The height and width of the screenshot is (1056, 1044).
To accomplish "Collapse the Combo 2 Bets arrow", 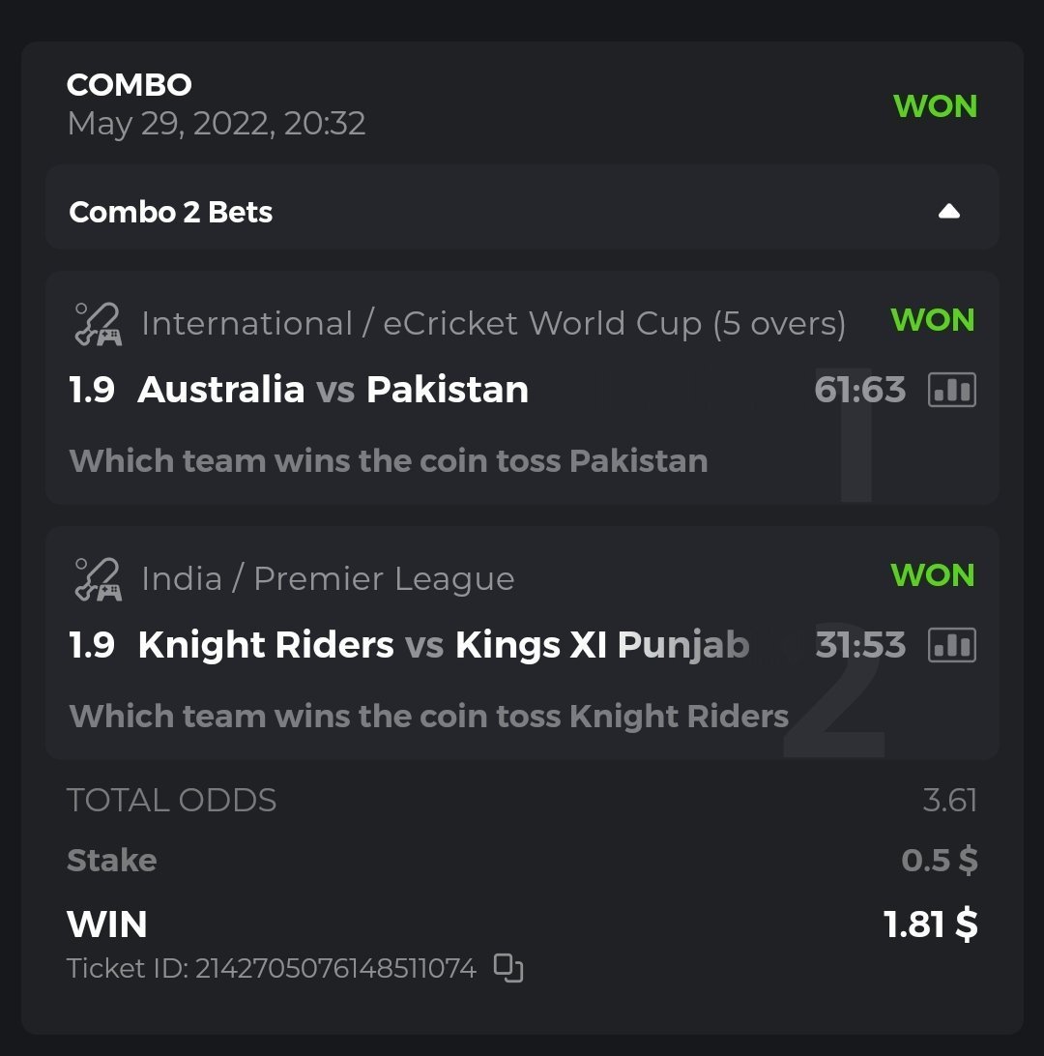I will click(949, 212).
